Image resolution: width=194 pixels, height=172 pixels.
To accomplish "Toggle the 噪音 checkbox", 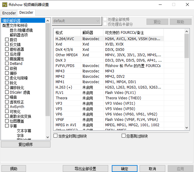I will coord(7,97).
